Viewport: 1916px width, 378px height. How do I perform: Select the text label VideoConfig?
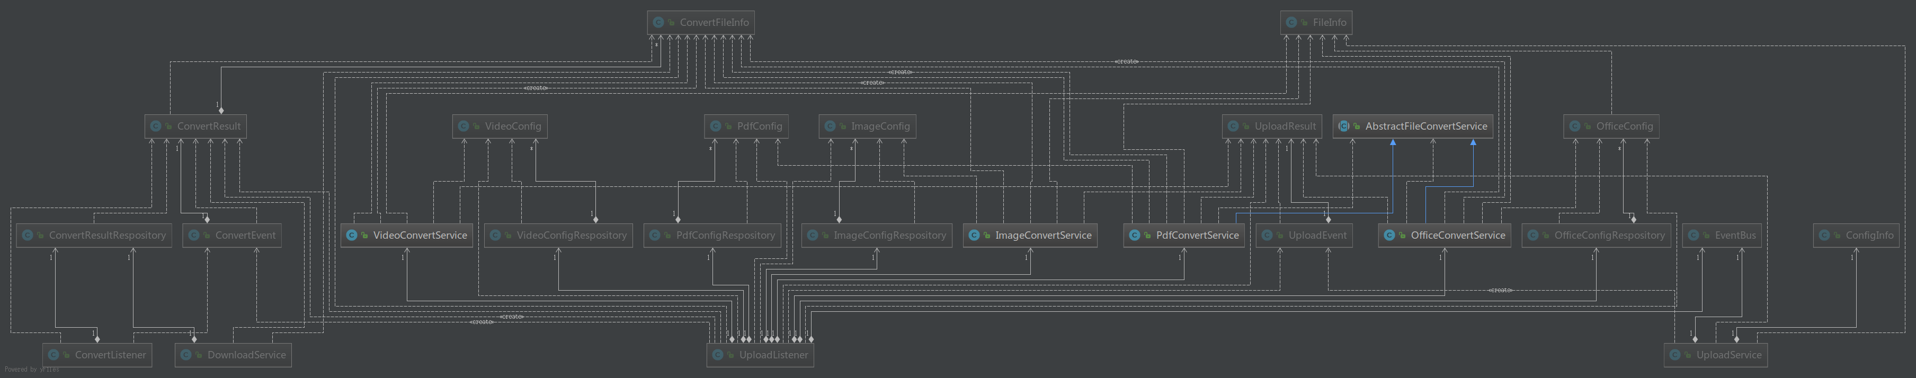pos(513,126)
